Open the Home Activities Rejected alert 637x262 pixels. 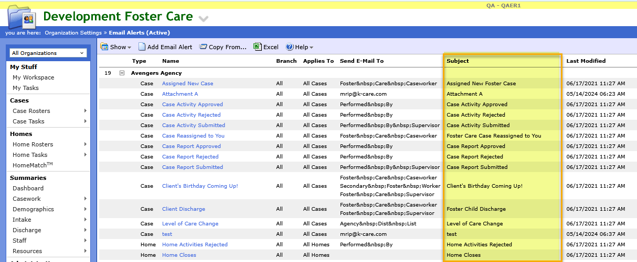pos(195,245)
